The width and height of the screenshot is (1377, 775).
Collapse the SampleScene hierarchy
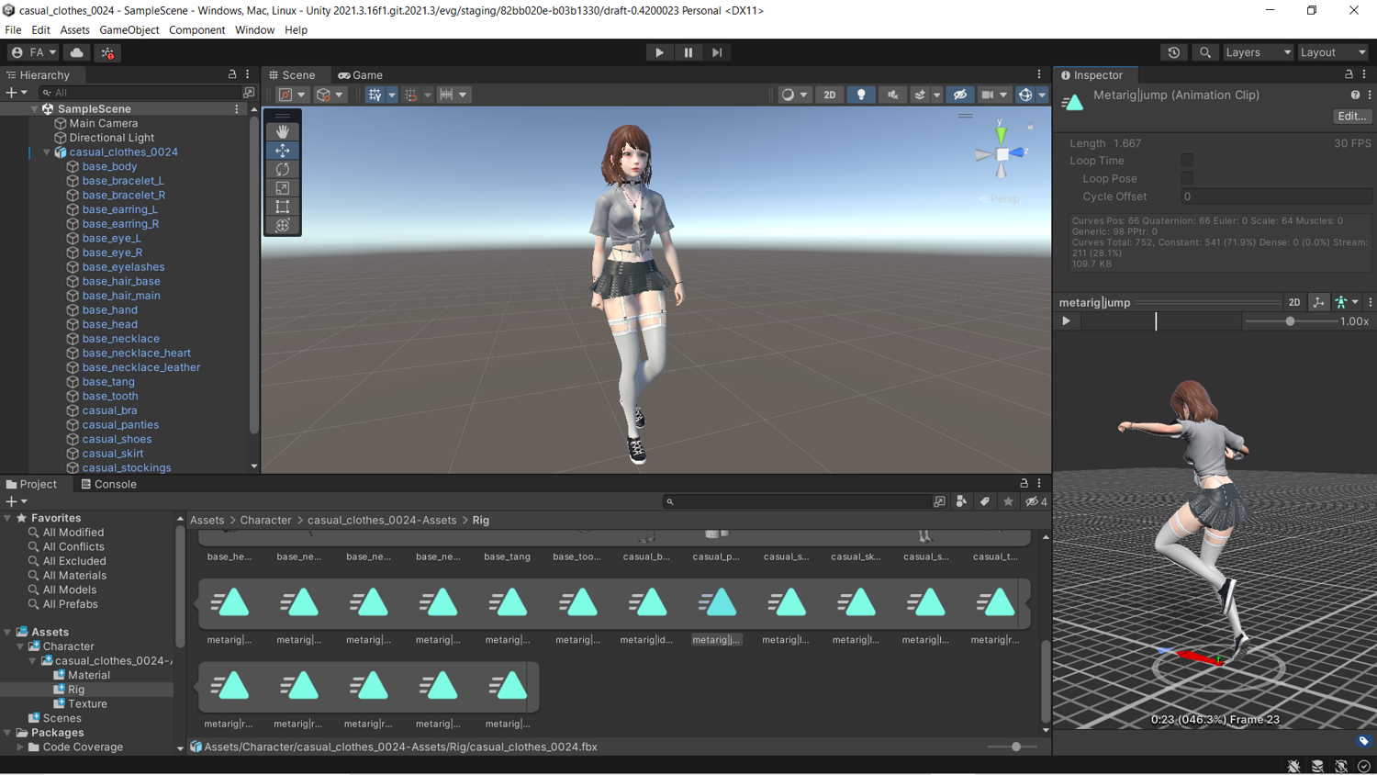pyautogui.click(x=35, y=109)
